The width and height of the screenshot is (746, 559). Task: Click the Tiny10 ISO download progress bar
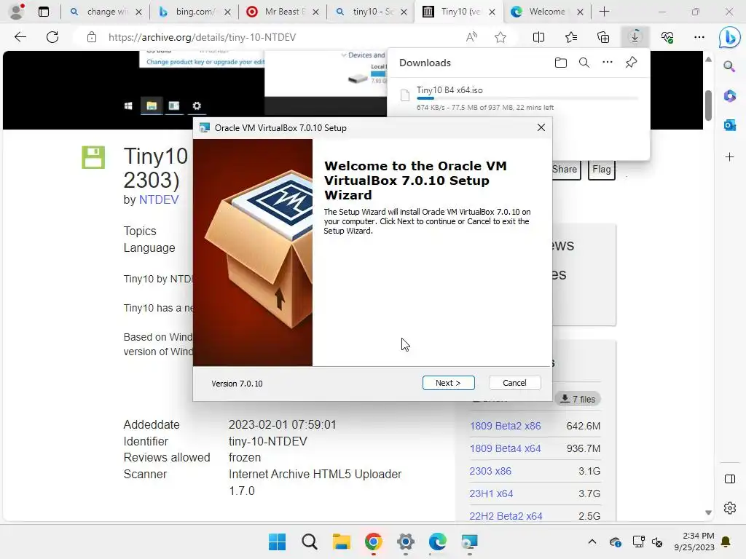point(527,98)
